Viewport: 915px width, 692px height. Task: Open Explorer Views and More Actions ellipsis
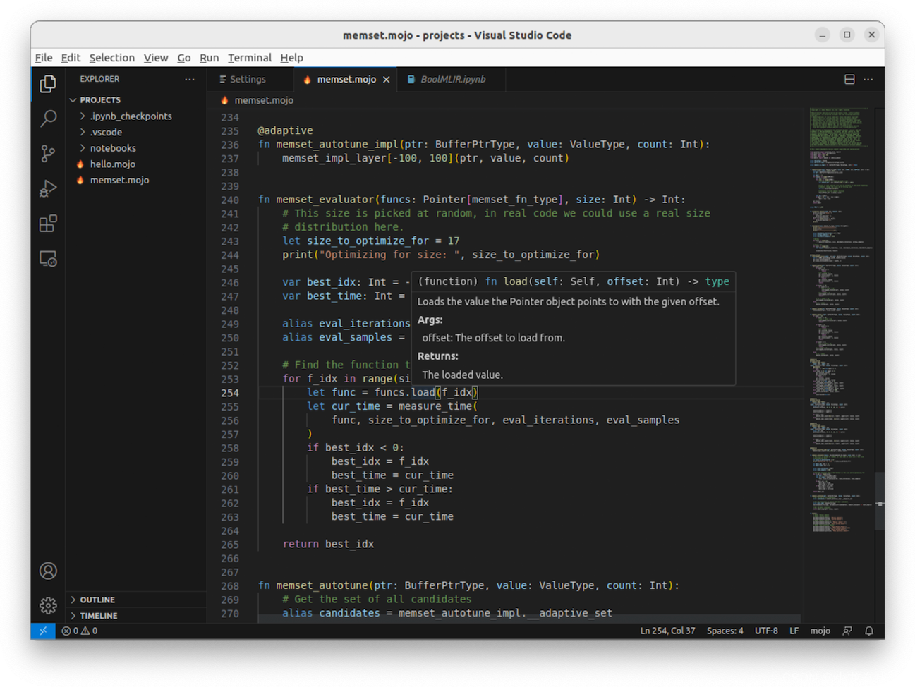pyautogui.click(x=190, y=79)
